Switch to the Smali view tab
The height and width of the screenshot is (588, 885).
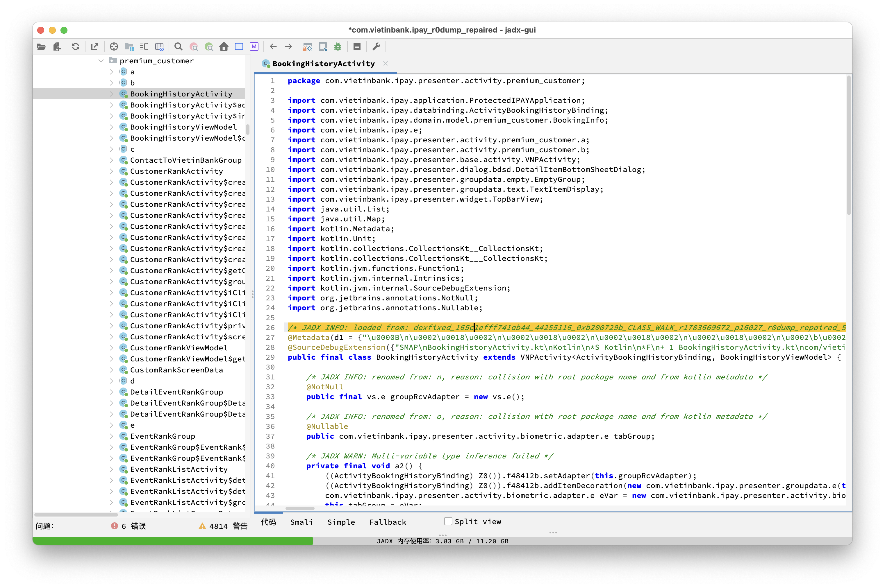pos(301,522)
